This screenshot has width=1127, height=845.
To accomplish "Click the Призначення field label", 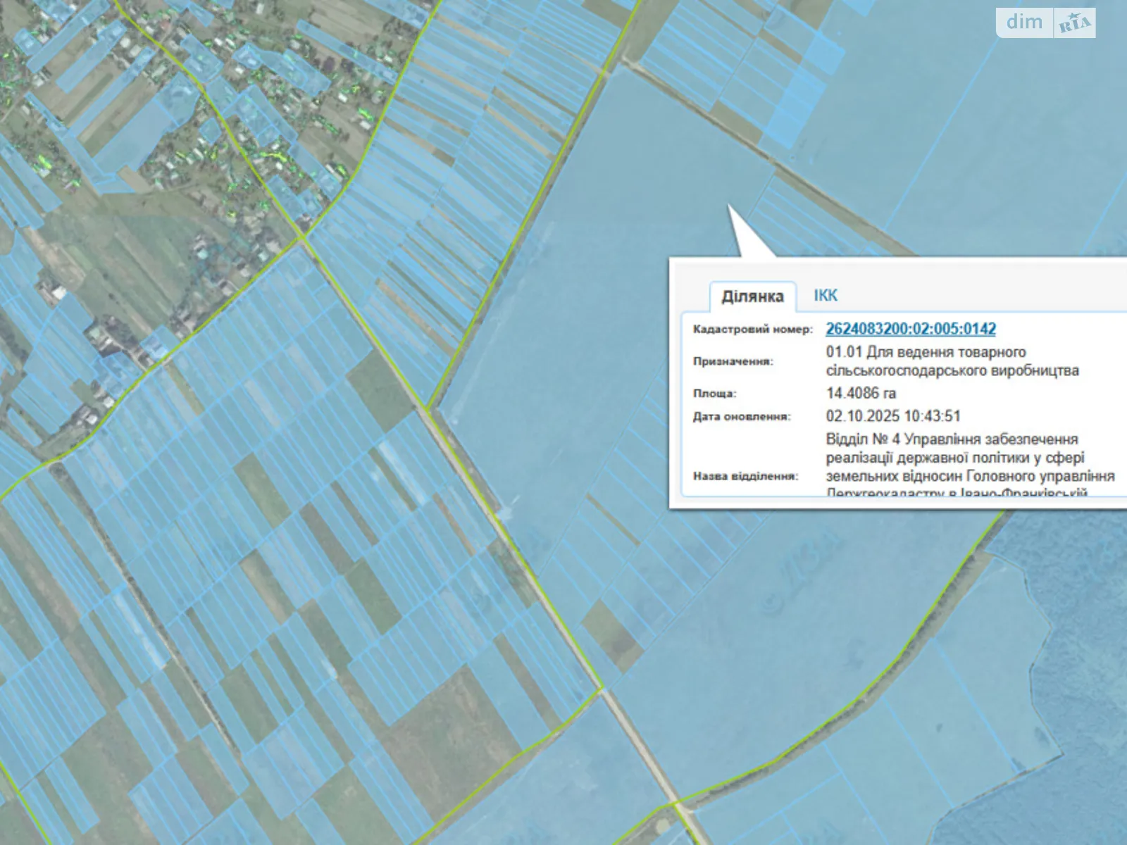I will pos(733,361).
